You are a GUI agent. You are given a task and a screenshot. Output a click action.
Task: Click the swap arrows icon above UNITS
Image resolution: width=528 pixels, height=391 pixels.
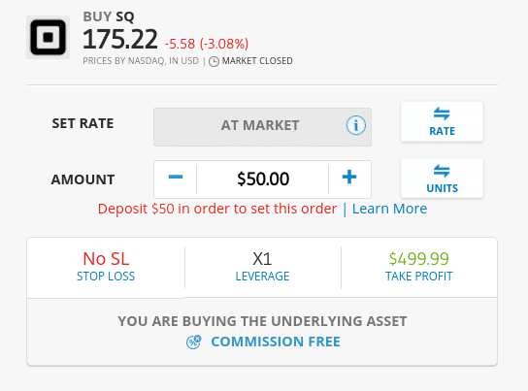(x=442, y=171)
